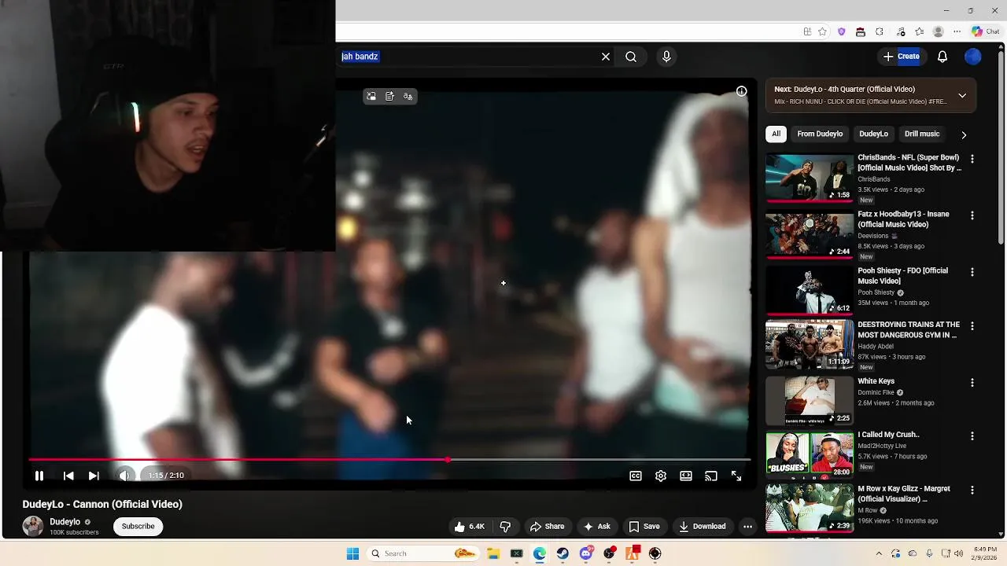Mute the video volume

pyautogui.click(x=124, y=476)
